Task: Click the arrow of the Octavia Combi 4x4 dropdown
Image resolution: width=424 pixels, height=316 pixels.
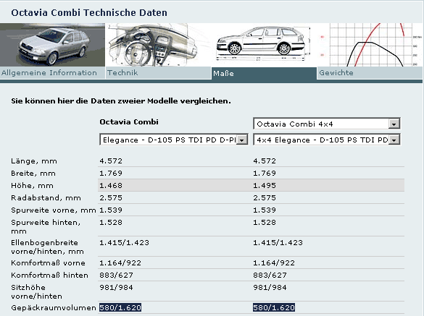Action: (394, 124)
